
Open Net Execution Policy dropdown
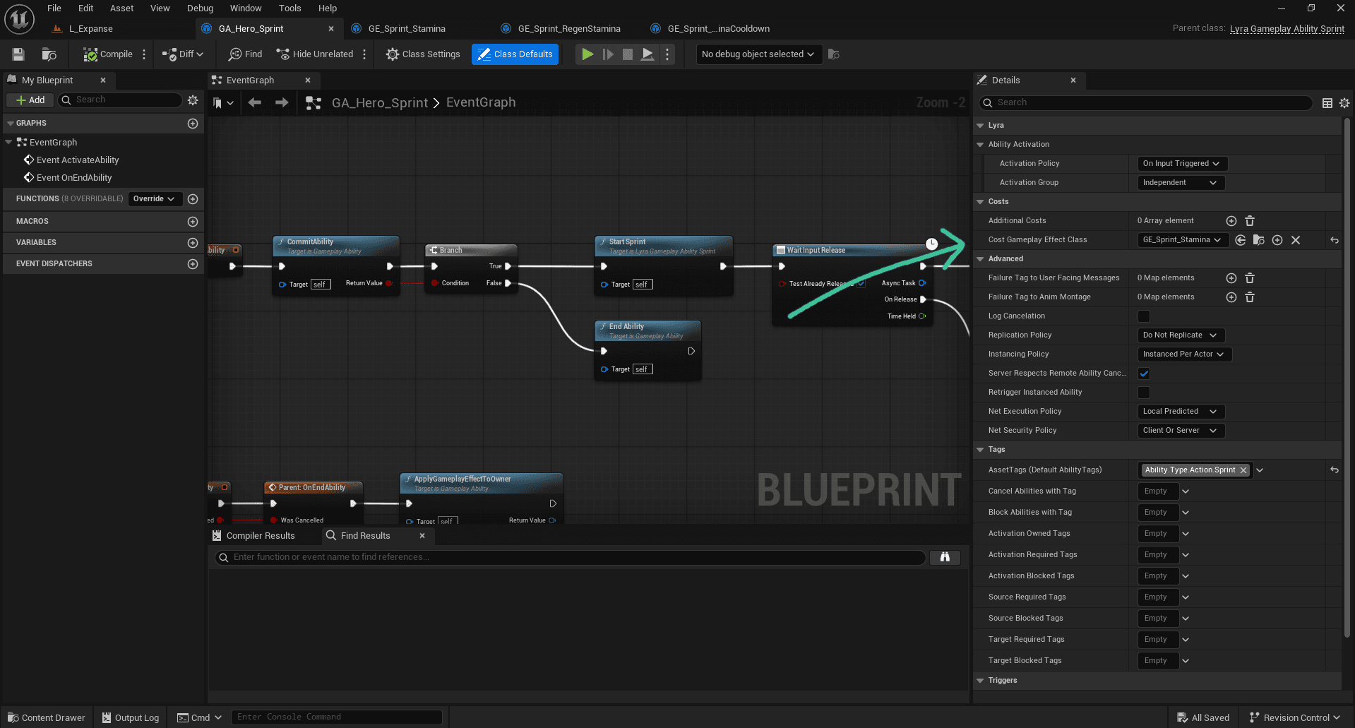pos(1181,412)
